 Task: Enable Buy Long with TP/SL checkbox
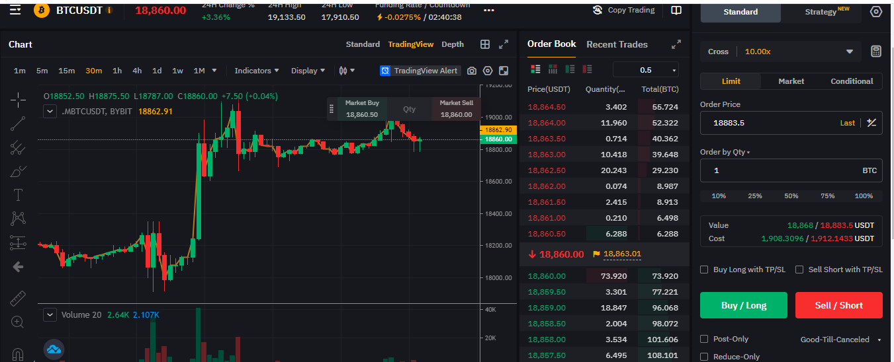(x=704, y=270)
